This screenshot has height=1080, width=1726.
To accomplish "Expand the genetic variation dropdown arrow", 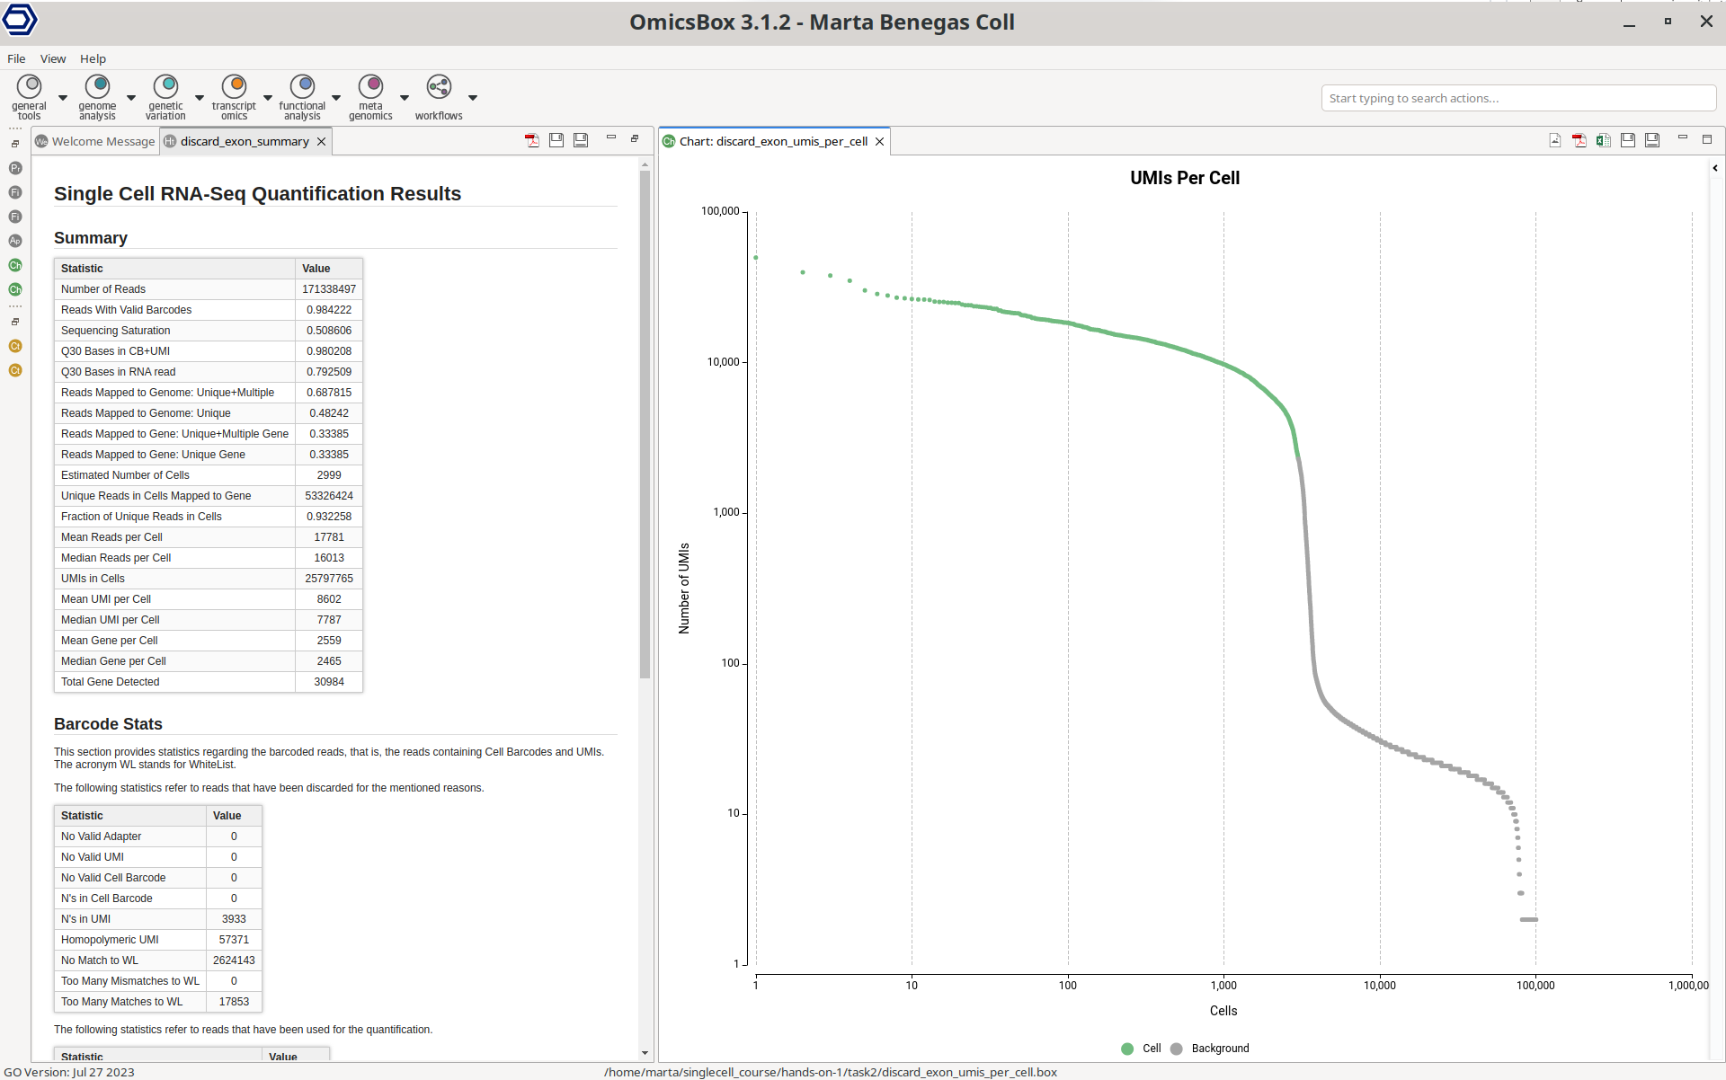I will 200,98.
